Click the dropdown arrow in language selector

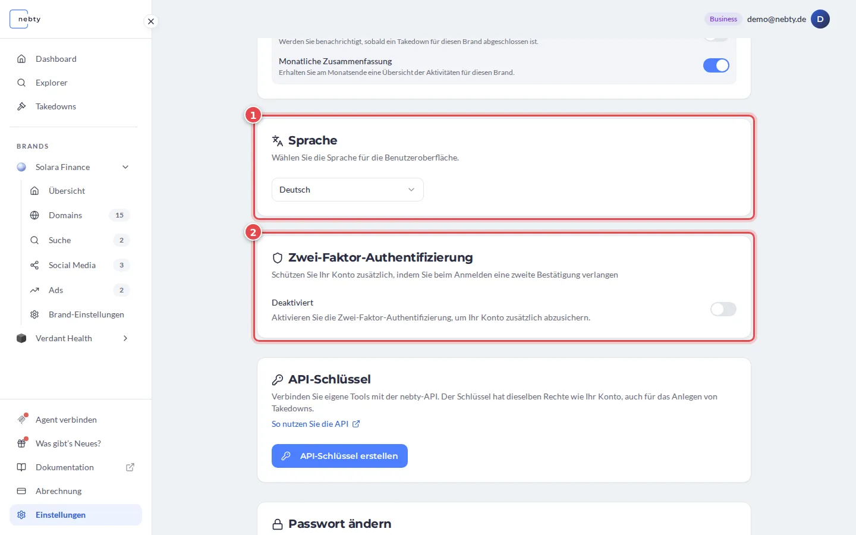tap(411, 190)
